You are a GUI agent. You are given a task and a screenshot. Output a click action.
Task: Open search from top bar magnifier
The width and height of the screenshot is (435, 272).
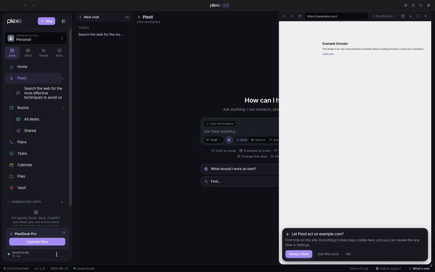pos(421,5)
